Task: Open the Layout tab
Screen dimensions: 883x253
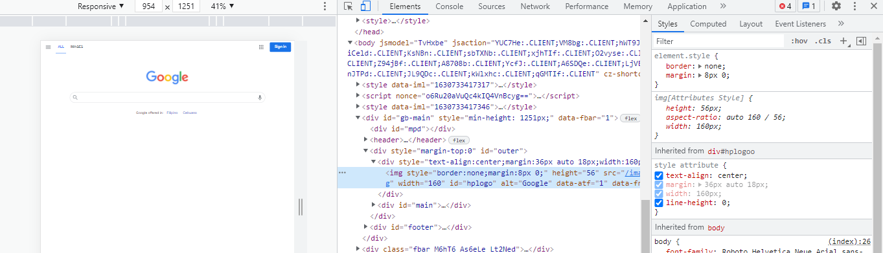Action: click(751, 24)
